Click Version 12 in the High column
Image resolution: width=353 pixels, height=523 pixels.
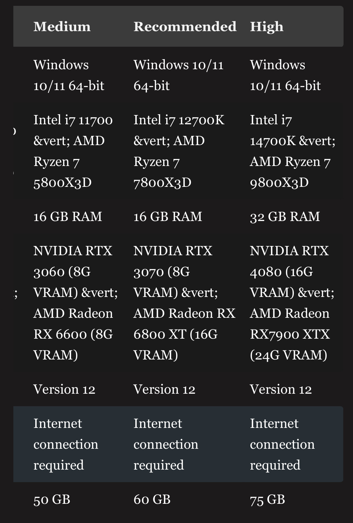[x=281, y=389]
